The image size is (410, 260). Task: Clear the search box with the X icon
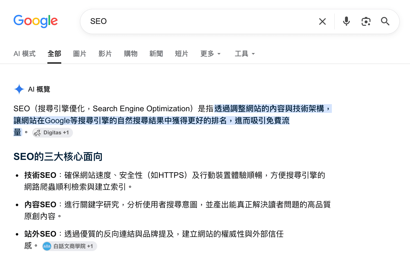322,21
